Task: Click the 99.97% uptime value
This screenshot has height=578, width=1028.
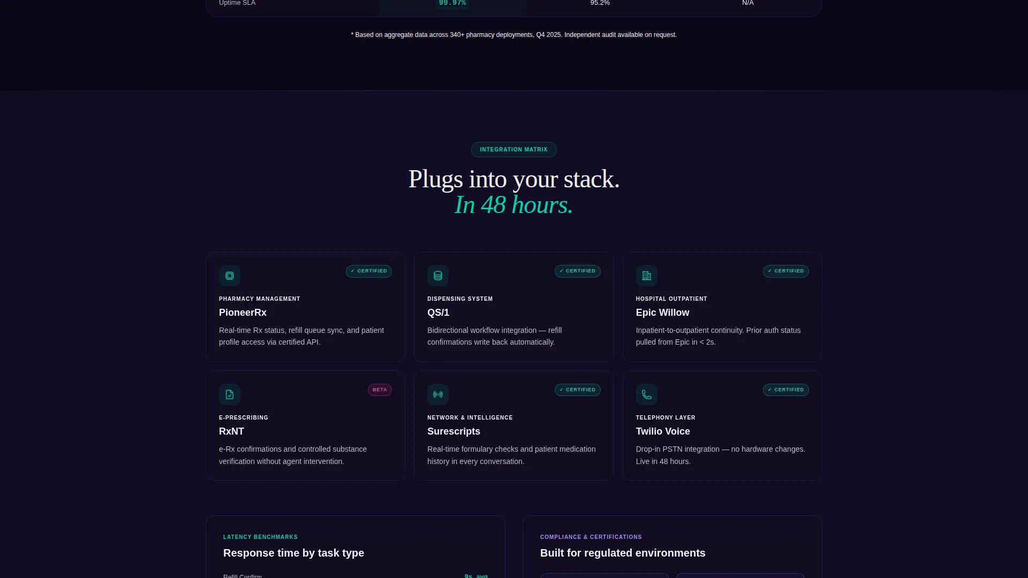Action: point(452,3)
